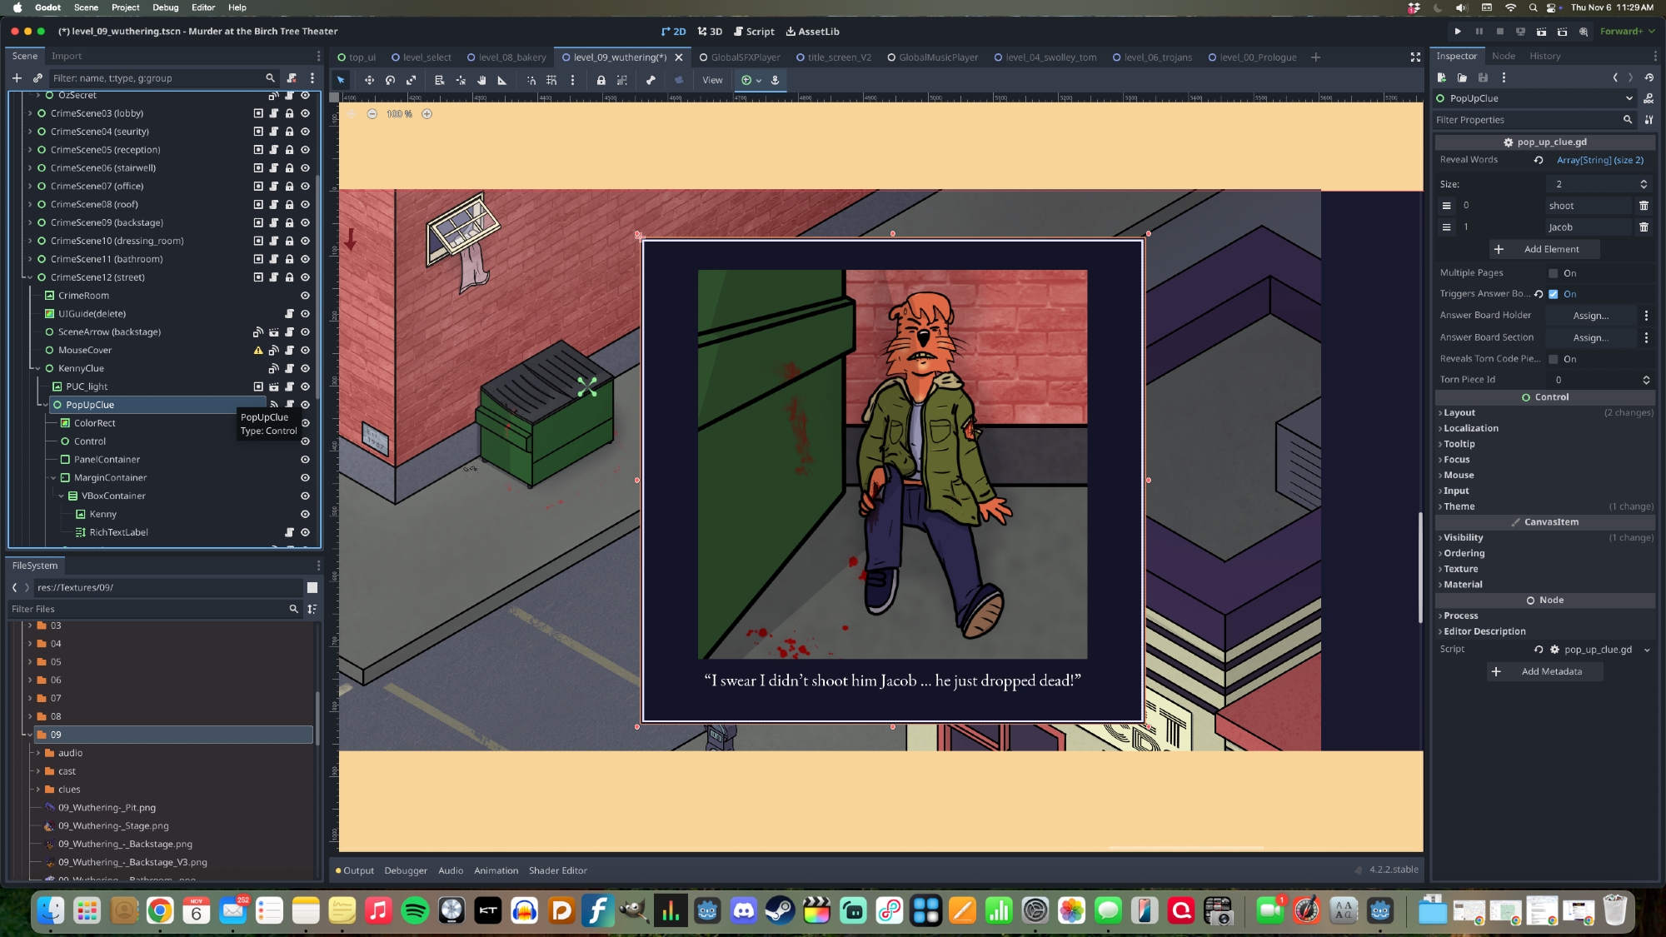The width and height of the screenshot is (1666, 937).
Task: Expand the Layout property section
Action: [x=1459, y=413]
